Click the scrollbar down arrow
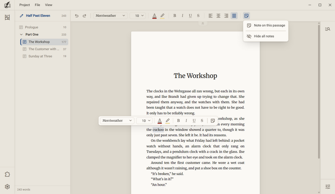This screenshot has height=194, width=335. click(319, 192)
